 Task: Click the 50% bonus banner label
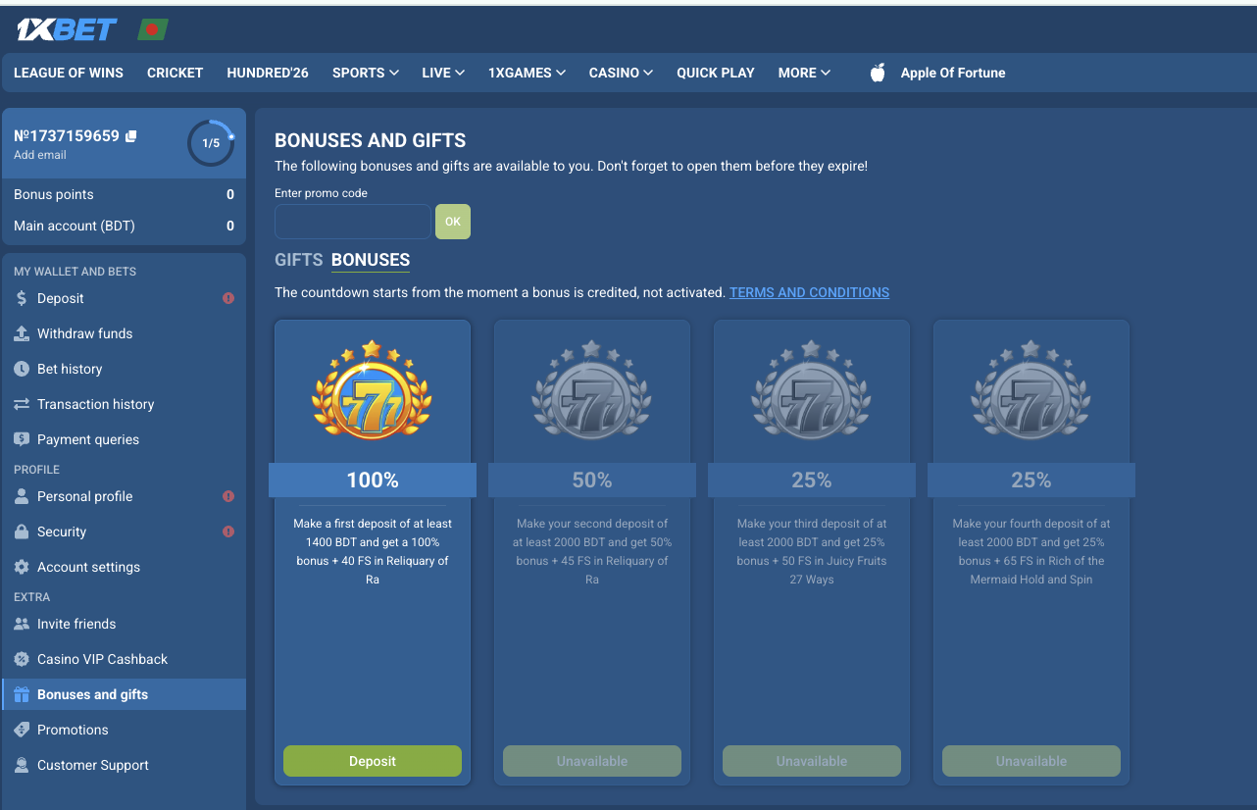(x=592, y=481)
